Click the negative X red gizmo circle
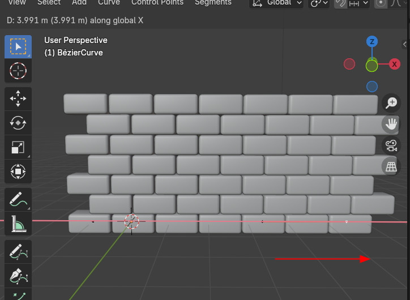This screenshot has height=300, width=410. pos(349,64)
